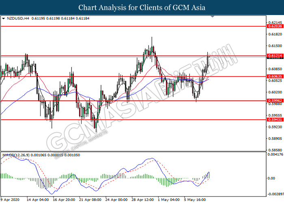This screenshot has height=203, width=284.
Task: Click the 0.59962 support level label
Action: coord(275,101)
